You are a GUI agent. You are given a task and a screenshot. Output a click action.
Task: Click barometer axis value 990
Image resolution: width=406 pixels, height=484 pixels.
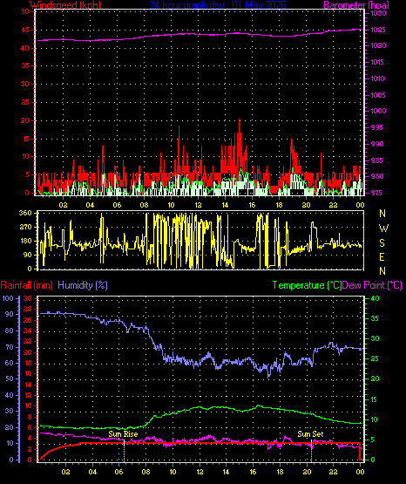pyautogui.click(x=377, y=144)
